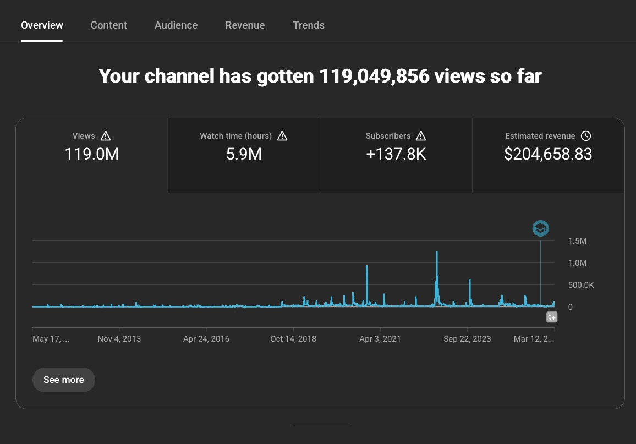Select the Trends tab

(309, 25)
